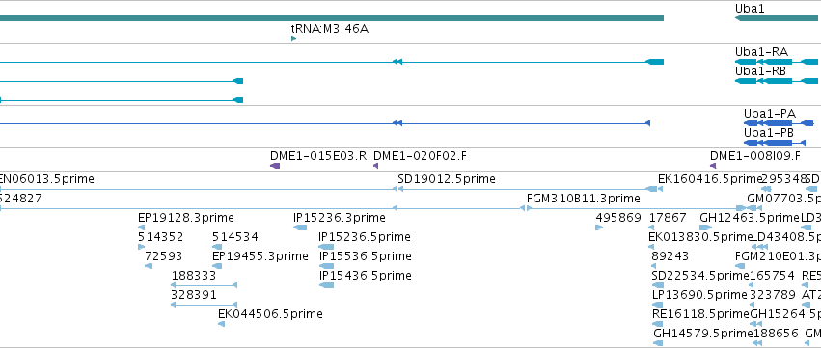Select the EP19455.3prime EST label
The height and width of the screenshot is (348, 821).
[260, 256]
